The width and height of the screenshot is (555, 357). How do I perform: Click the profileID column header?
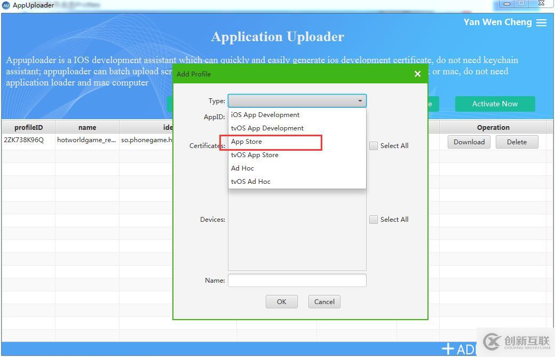tap(29, 127)
